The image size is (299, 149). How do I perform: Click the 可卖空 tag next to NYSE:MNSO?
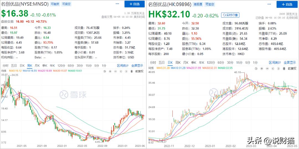(66, 4)
